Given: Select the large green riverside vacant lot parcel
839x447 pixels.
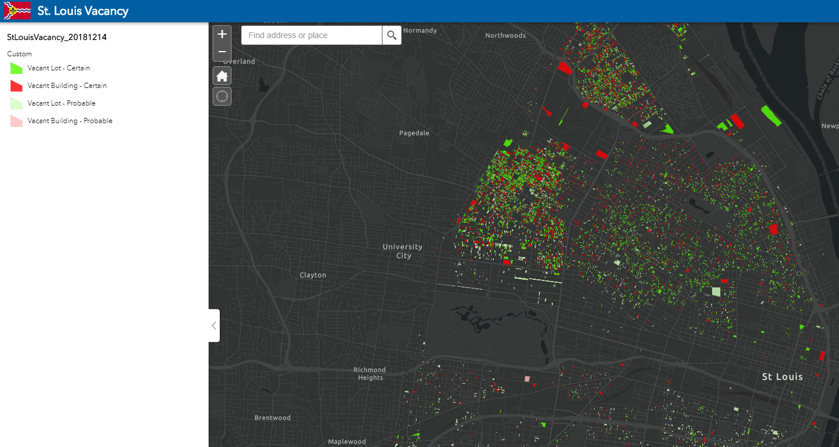Looking at the screenshot, I should pos(771,116).
